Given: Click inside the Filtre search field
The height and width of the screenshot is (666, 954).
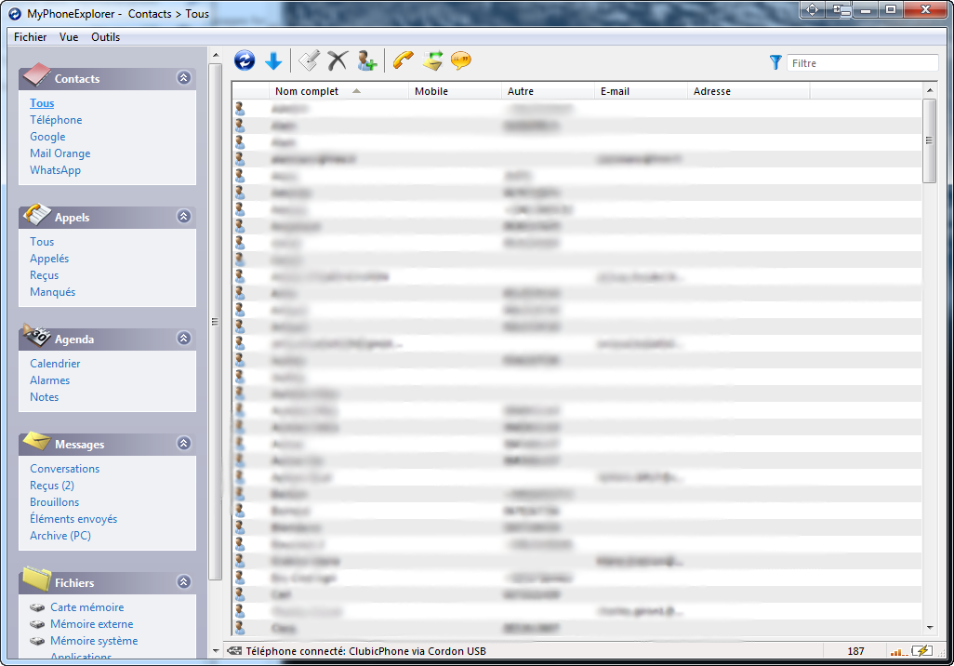Looking at the screenshot, I should (x=862, y=63).
